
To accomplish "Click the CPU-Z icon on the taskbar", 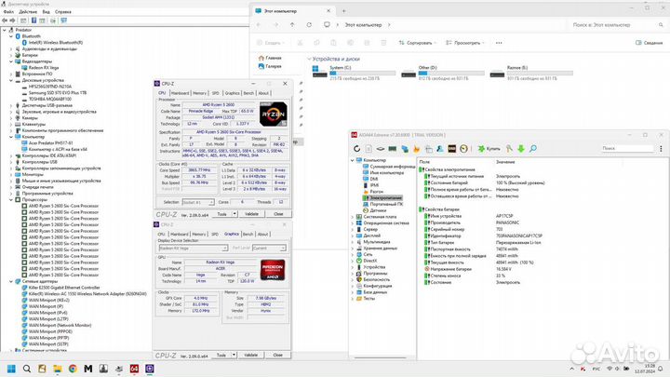I will [150, 369].
